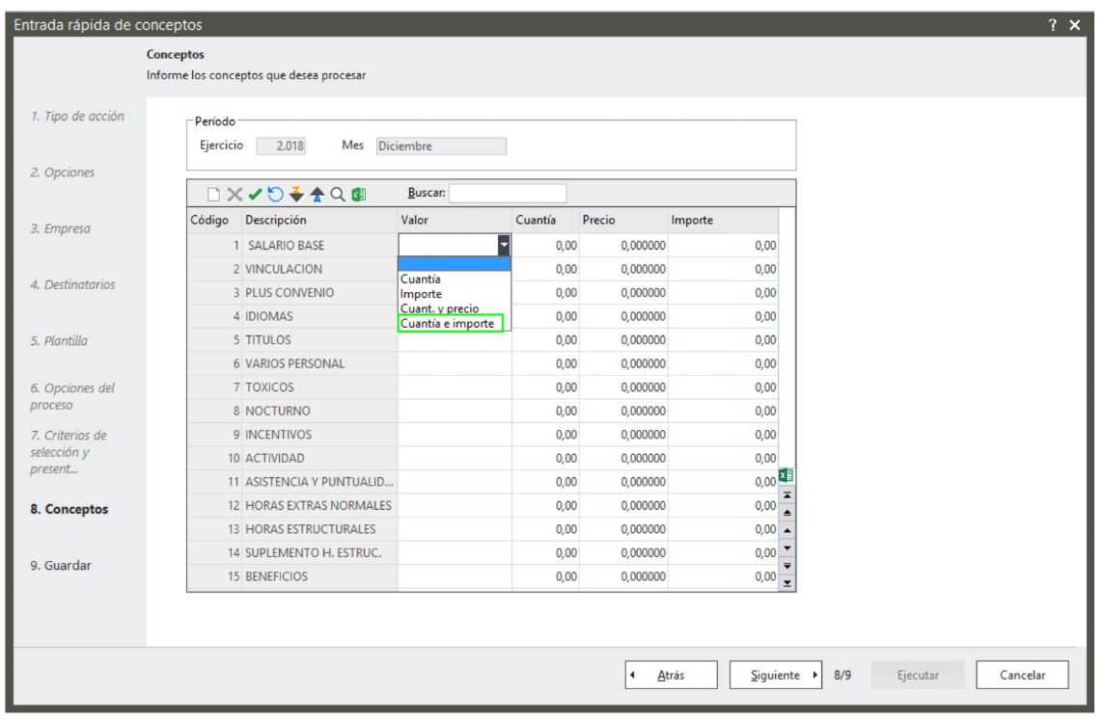This screenshot has height=720, width=1105.
Task: Click the 'Valor' column header
Action: tap(455, 220)
